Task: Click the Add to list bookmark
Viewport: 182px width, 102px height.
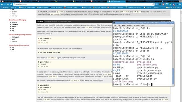Action: pyautogui.click(x=87, y=7)
